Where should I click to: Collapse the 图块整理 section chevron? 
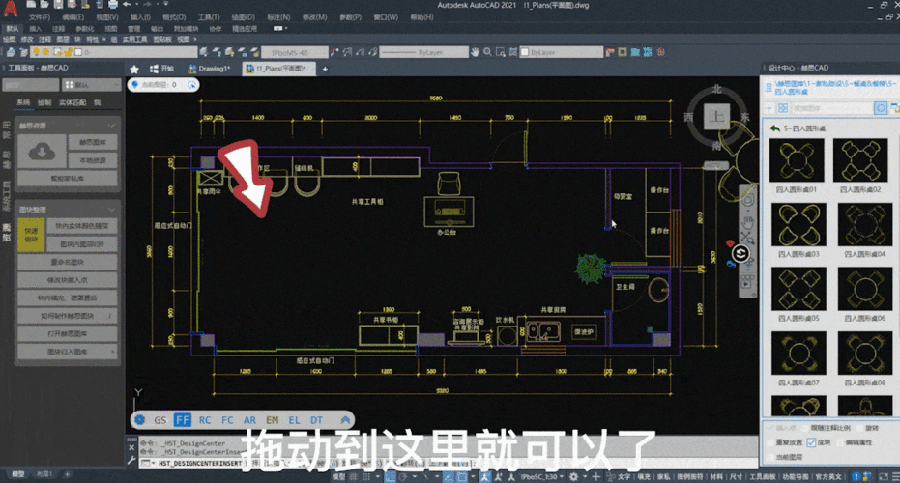pos(111,210)
